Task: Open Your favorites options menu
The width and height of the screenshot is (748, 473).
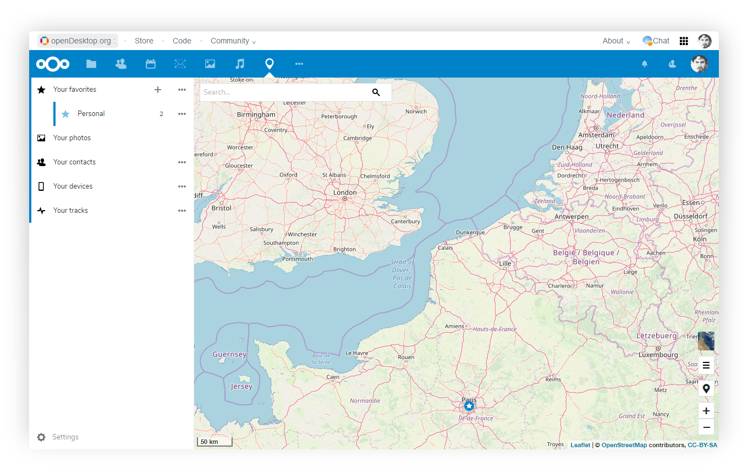Action: coord(182,90)
